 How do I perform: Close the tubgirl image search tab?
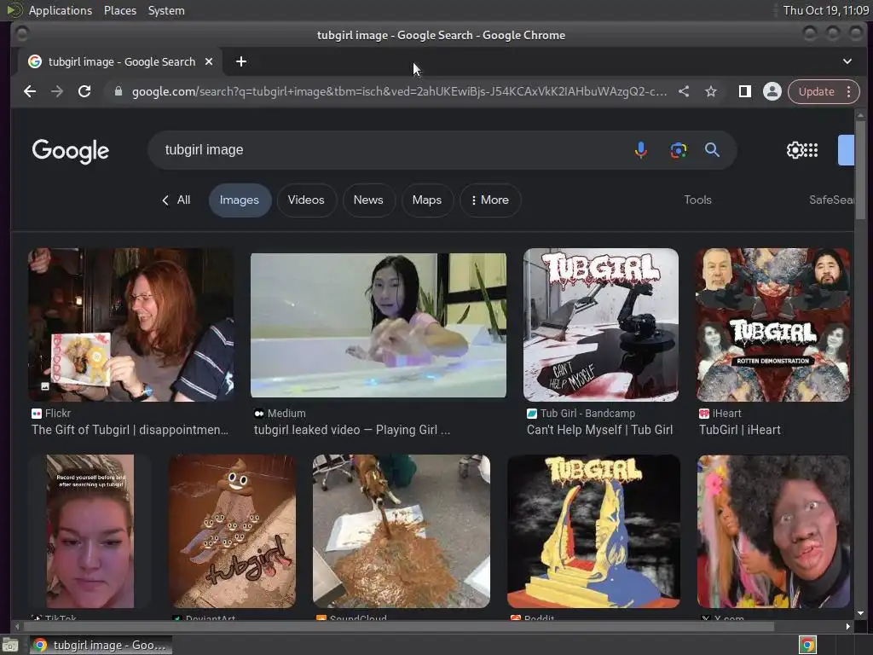point(209,61)
